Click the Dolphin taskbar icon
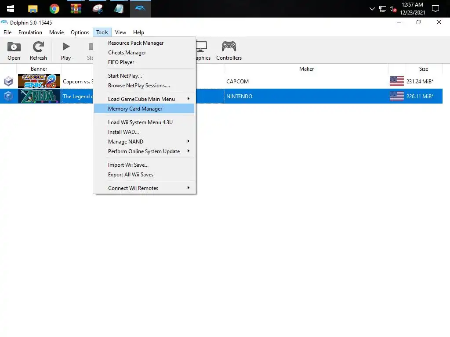 coord(140,9)
